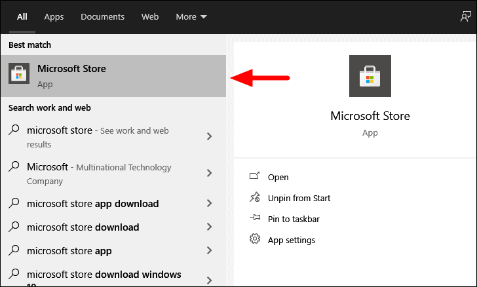The width and height of the screenshot is (477, 287).
Task: Click the Microsoft Store title in preview pane
Action: [370, 116]
